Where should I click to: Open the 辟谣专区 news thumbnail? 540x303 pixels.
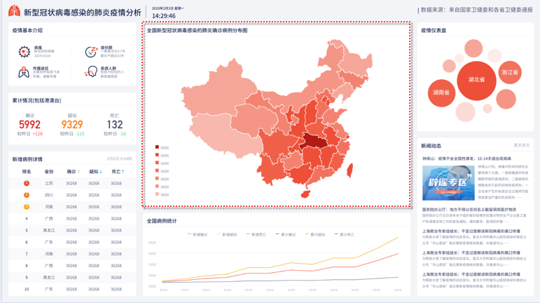[448, 182]
